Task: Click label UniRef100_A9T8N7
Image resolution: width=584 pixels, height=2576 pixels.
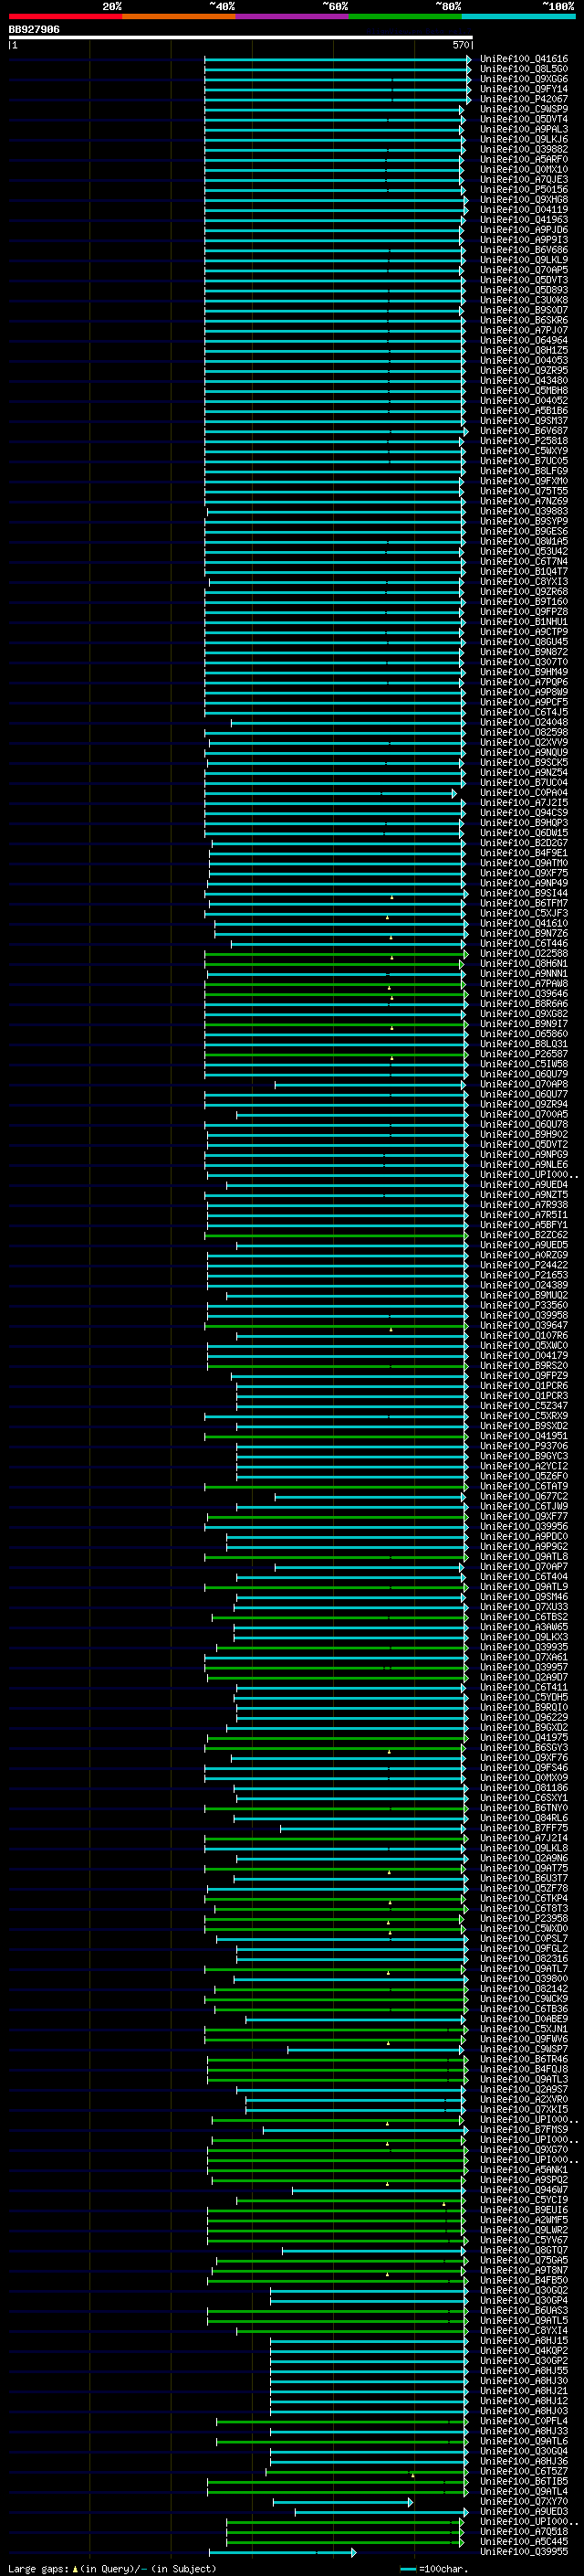Action: click(x=524, y=2270)
